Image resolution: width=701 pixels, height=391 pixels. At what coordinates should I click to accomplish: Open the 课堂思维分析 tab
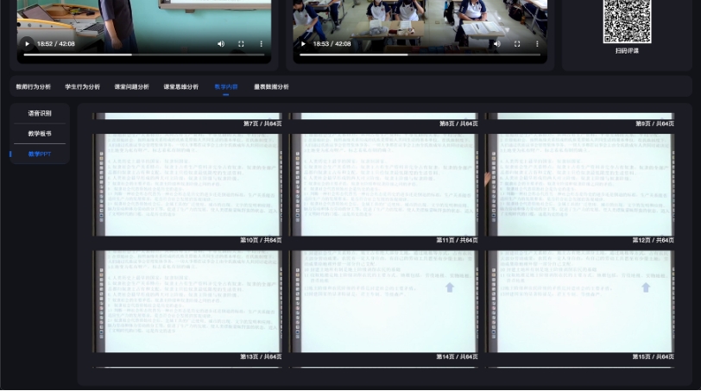click(x=180, y=87)
